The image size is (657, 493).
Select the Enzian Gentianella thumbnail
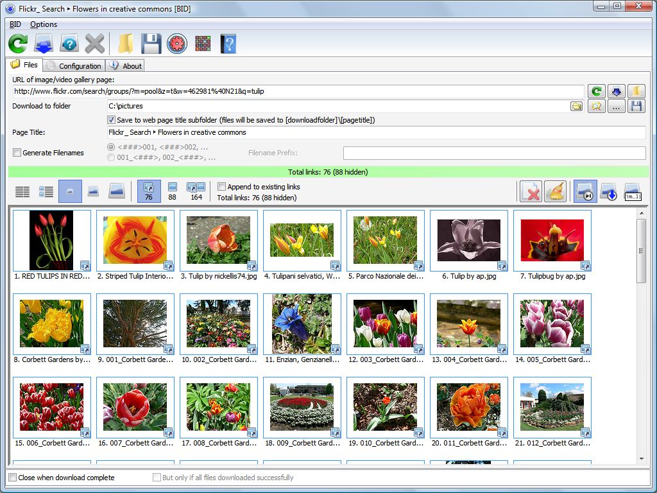click(x=302, y=324)
